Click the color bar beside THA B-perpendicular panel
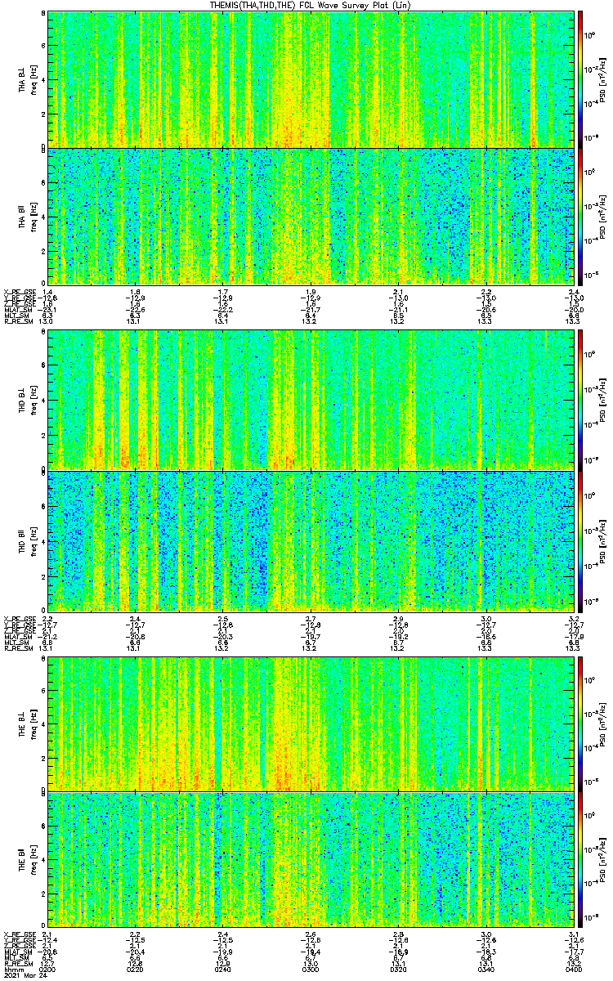The height and width of the screenshot is (981, 613). pyautogui.click(x=580, y=79)
